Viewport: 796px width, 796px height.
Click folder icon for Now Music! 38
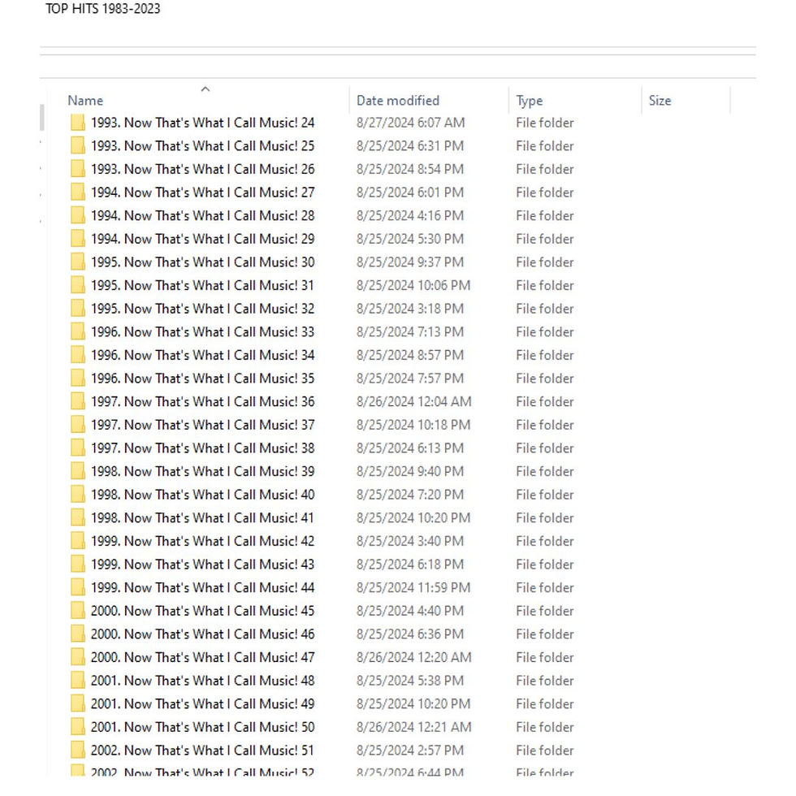pyautogui.click(x=78, y=448)
